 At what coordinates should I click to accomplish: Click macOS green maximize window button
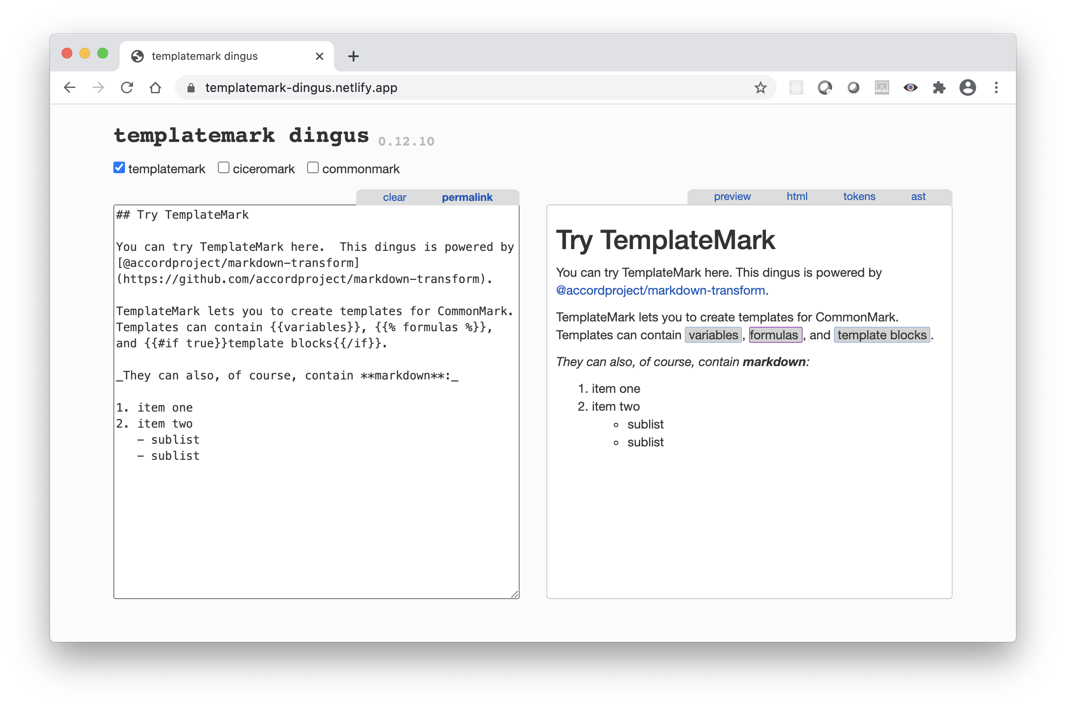103,53
